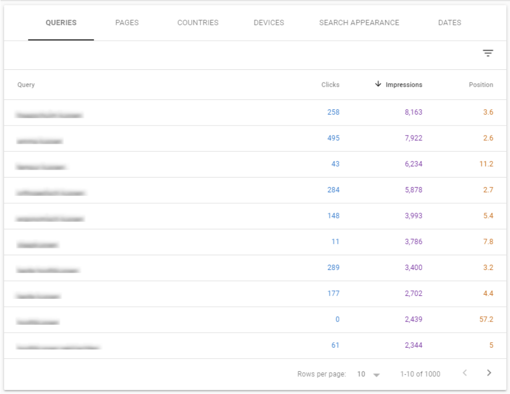View the Dates tab
Viewport: 510px width, 394px height.
(450, 23)
